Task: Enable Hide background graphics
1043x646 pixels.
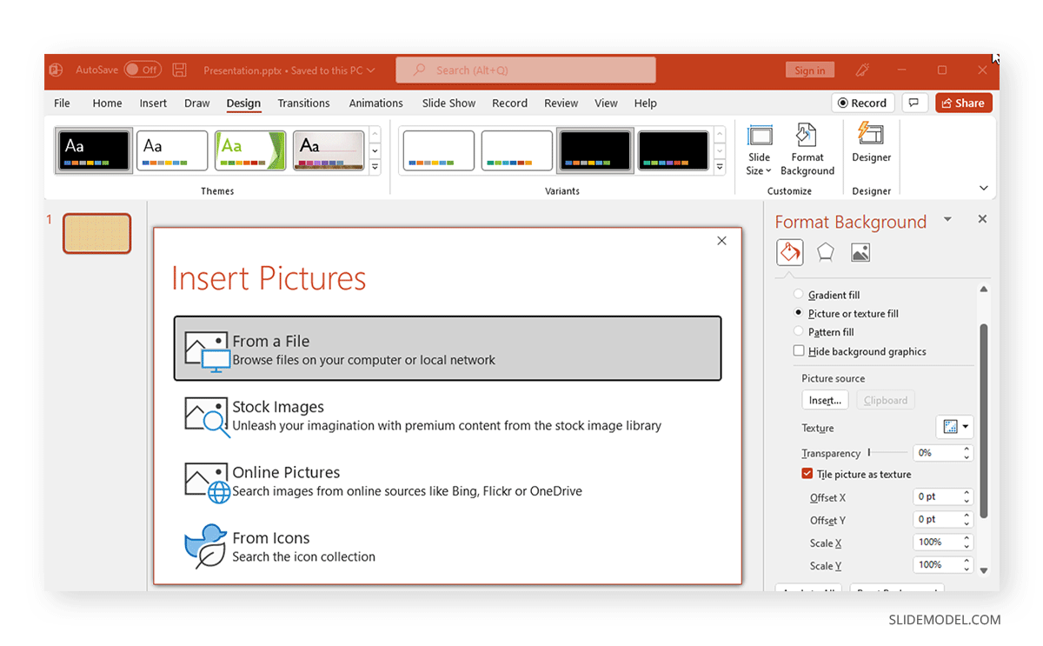Action: (799, 350)
